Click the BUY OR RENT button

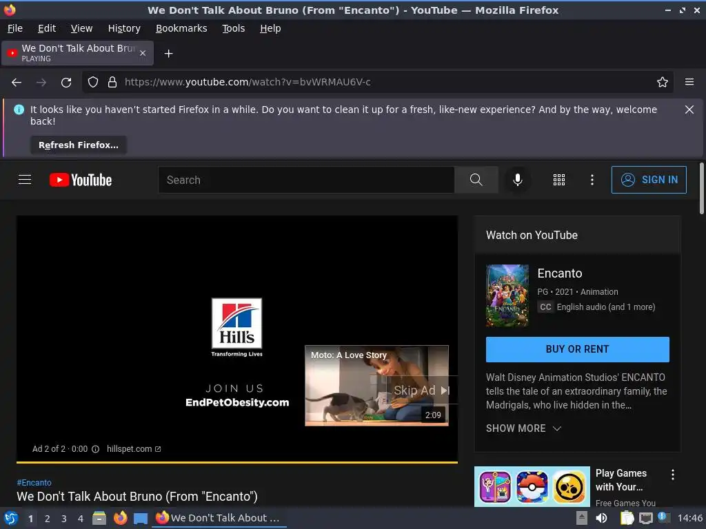click(x=577, y=349)
